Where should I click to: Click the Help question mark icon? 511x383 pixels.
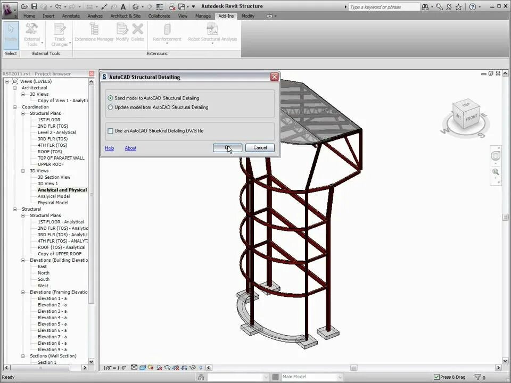[x=473, y=7]
